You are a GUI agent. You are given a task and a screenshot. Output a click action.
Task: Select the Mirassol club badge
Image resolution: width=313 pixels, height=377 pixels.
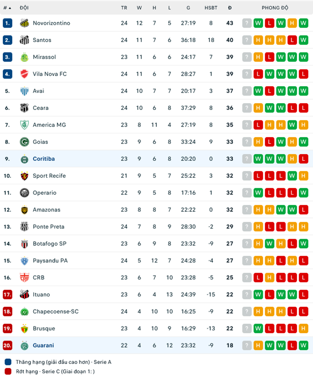coord(24,57)
